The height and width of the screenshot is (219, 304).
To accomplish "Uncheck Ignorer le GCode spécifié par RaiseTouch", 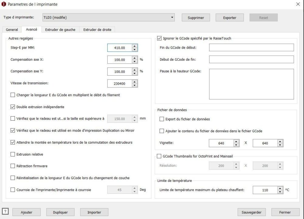I will click(159, 38).
